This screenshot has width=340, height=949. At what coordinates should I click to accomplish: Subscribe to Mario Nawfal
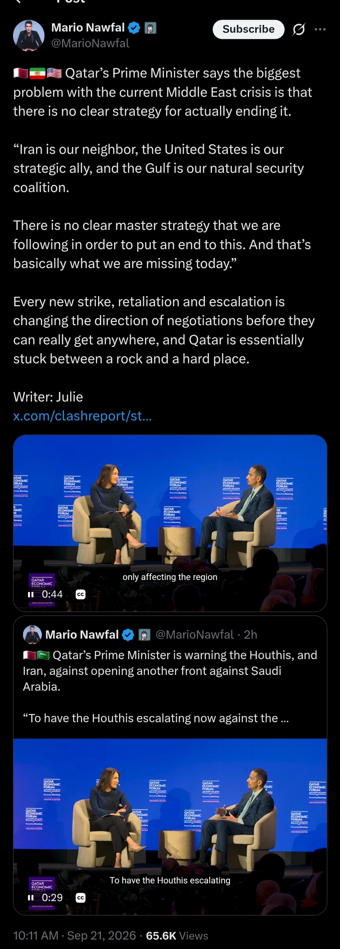point(248,29)
